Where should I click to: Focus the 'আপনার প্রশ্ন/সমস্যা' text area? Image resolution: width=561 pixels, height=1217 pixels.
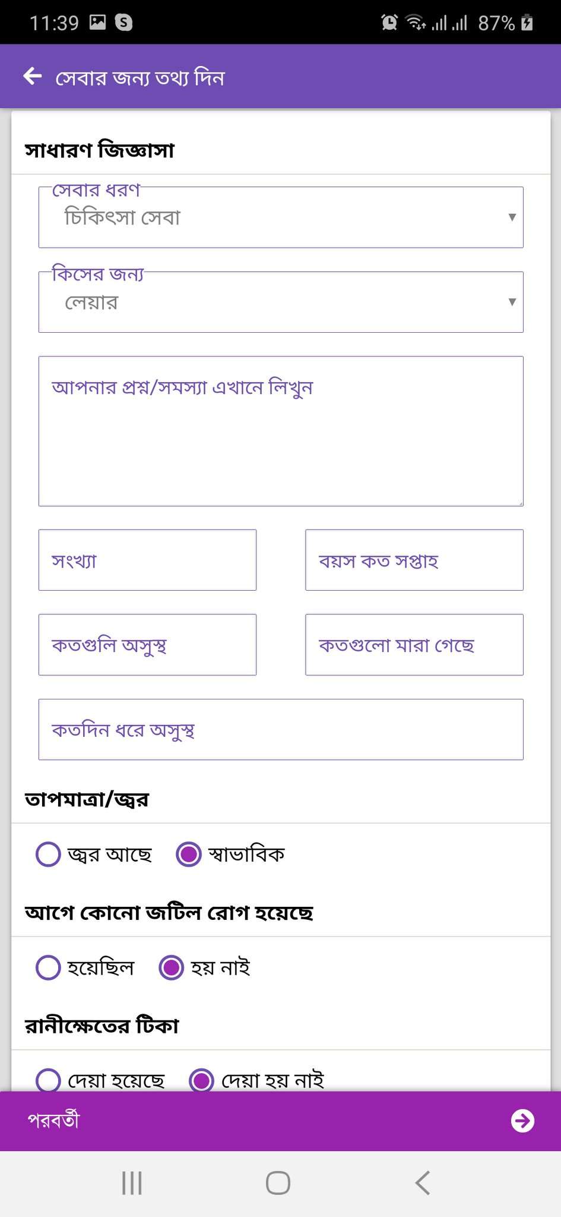pyautogui.click(x=281, y=431)
